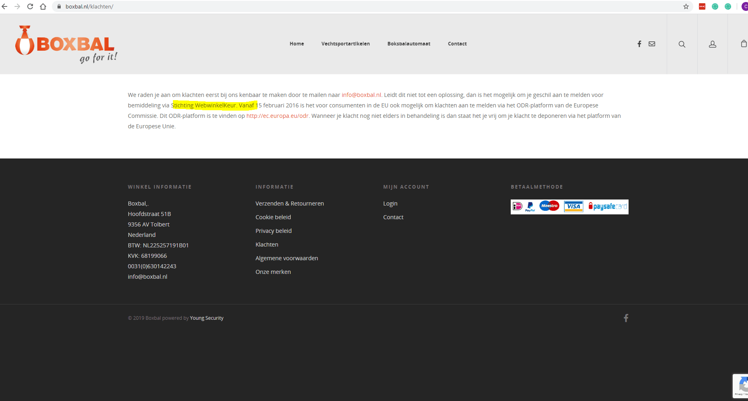
Task: Open the Boksbalautomaat menu item
Action: [409, 44]
